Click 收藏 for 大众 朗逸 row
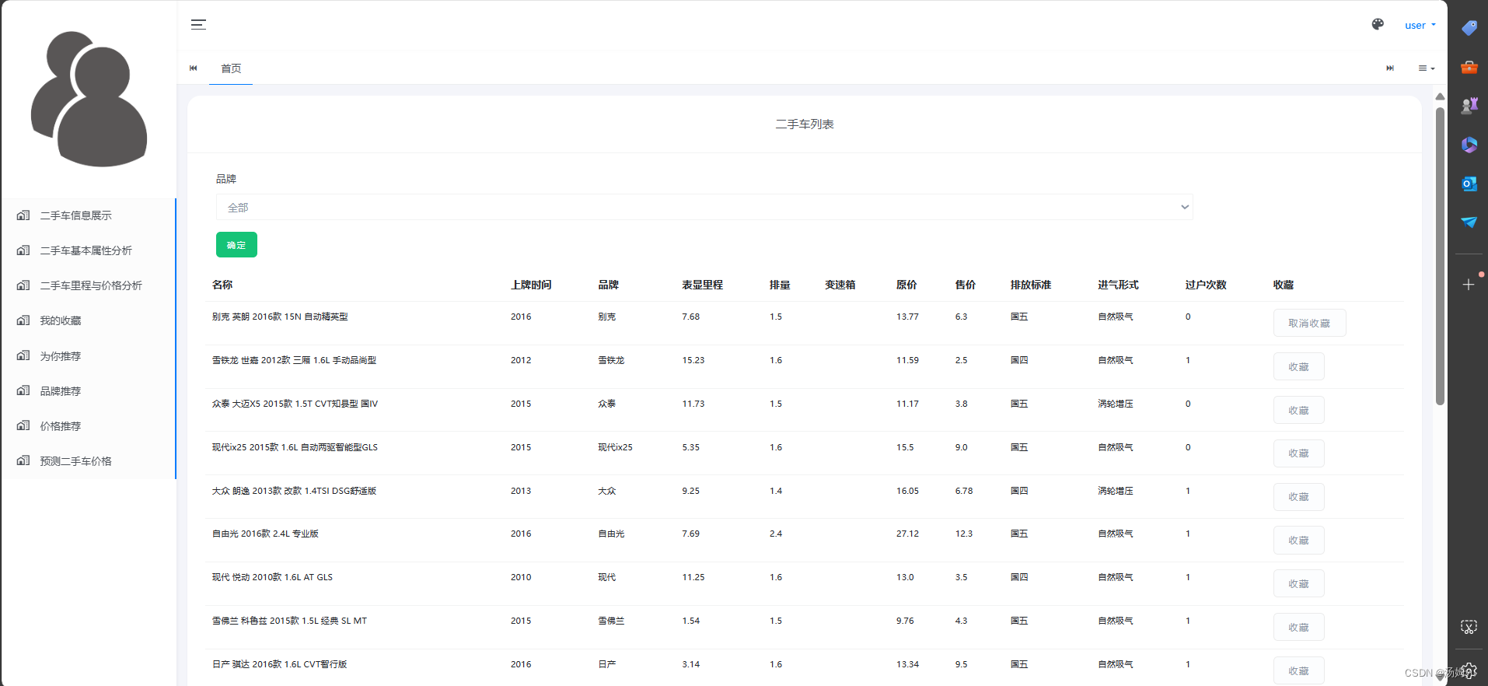 coord(1298,497)
